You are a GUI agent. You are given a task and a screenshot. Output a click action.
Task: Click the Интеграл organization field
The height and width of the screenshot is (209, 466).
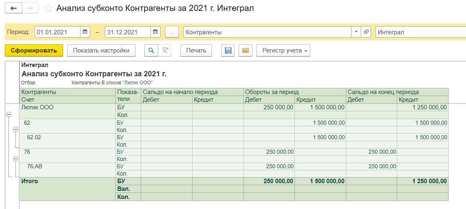click(x=421, y=32)
